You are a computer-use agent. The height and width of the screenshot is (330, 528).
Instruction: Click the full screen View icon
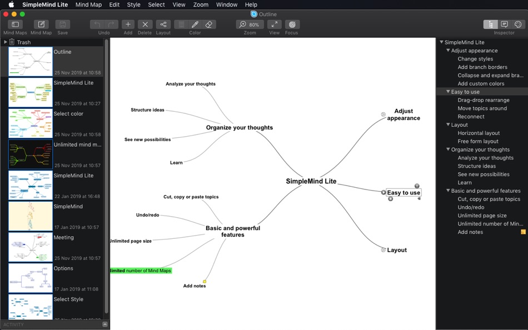pos(275,24)
